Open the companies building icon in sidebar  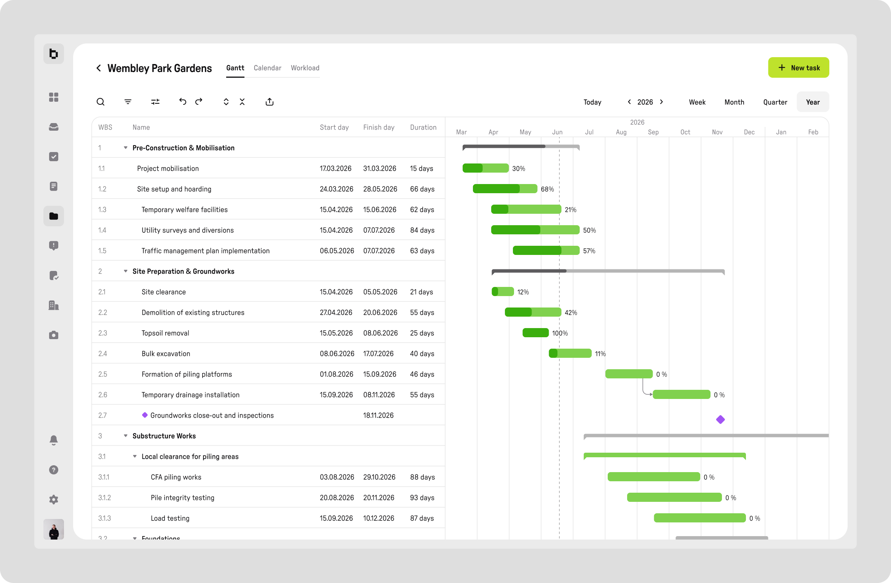point(54,305)
